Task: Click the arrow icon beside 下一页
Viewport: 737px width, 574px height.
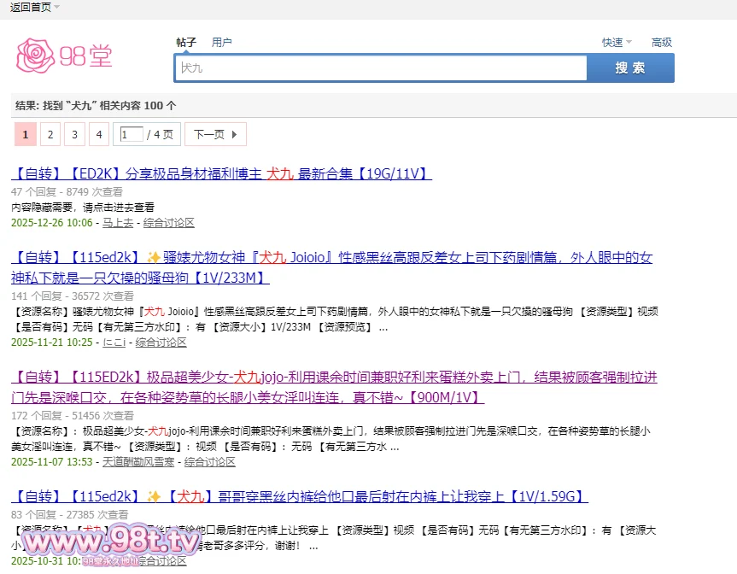Action: point(234,134)
